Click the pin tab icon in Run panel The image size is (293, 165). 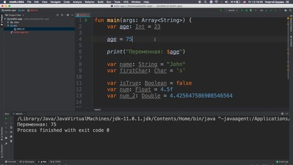click(x=6, y=143)
